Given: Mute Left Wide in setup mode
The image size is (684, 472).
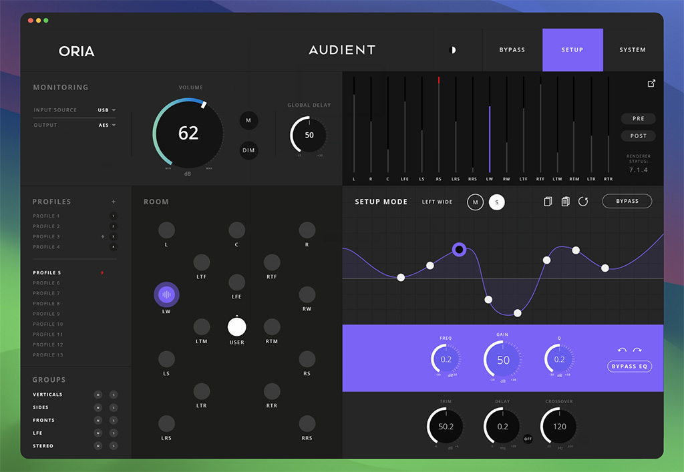Looking at the screenshot, I should coord(476,202).
